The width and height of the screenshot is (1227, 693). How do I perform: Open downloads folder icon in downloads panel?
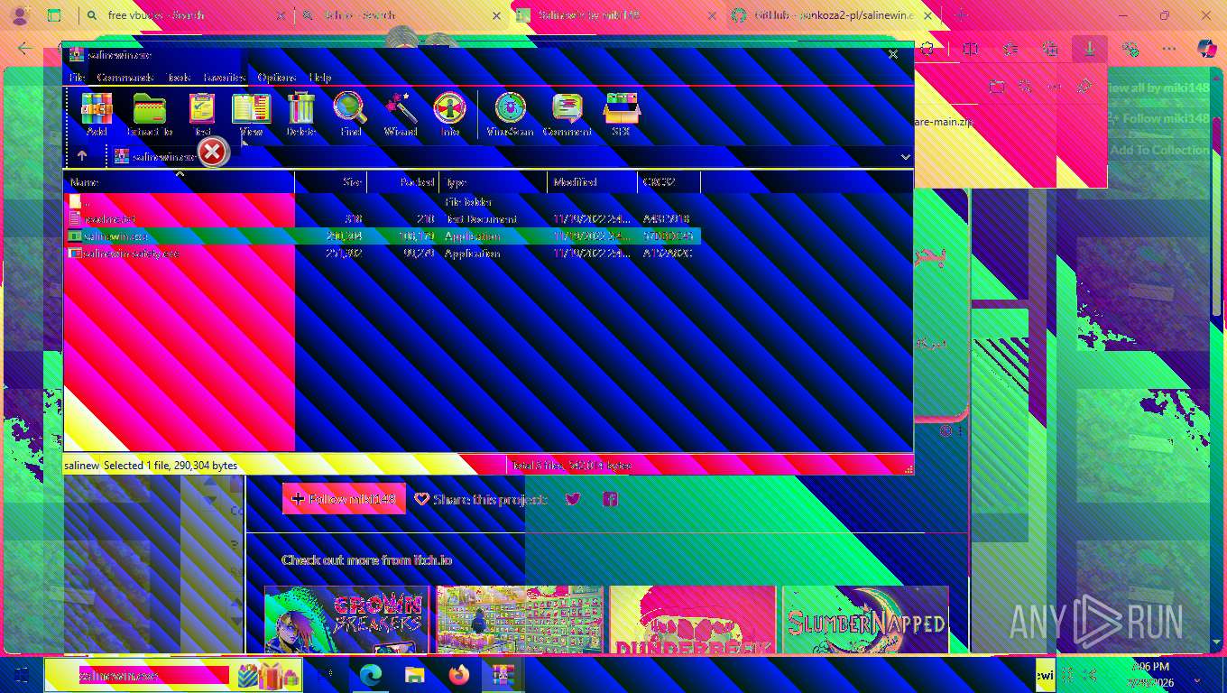click(996, 87)
